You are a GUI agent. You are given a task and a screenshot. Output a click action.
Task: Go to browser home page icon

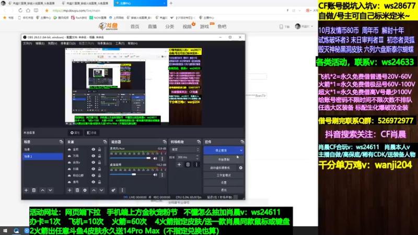(28, 10)
